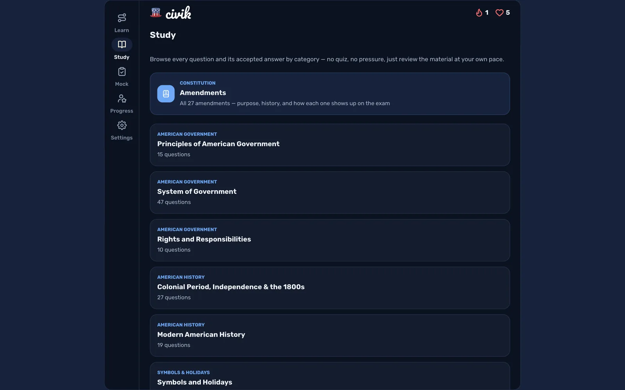Click the 'Browse every question' intro text
The width and height of the screenshot is (625, 390).
pyautogui.click(x=327, y=59)
